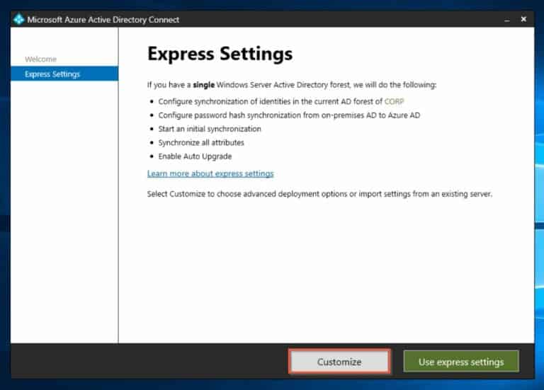The height and width of the screenshot is (390, 544).
Task: Click 'Synchronize all attributes' bullet text
Action: pyautogui.click(x=201, y=142)
